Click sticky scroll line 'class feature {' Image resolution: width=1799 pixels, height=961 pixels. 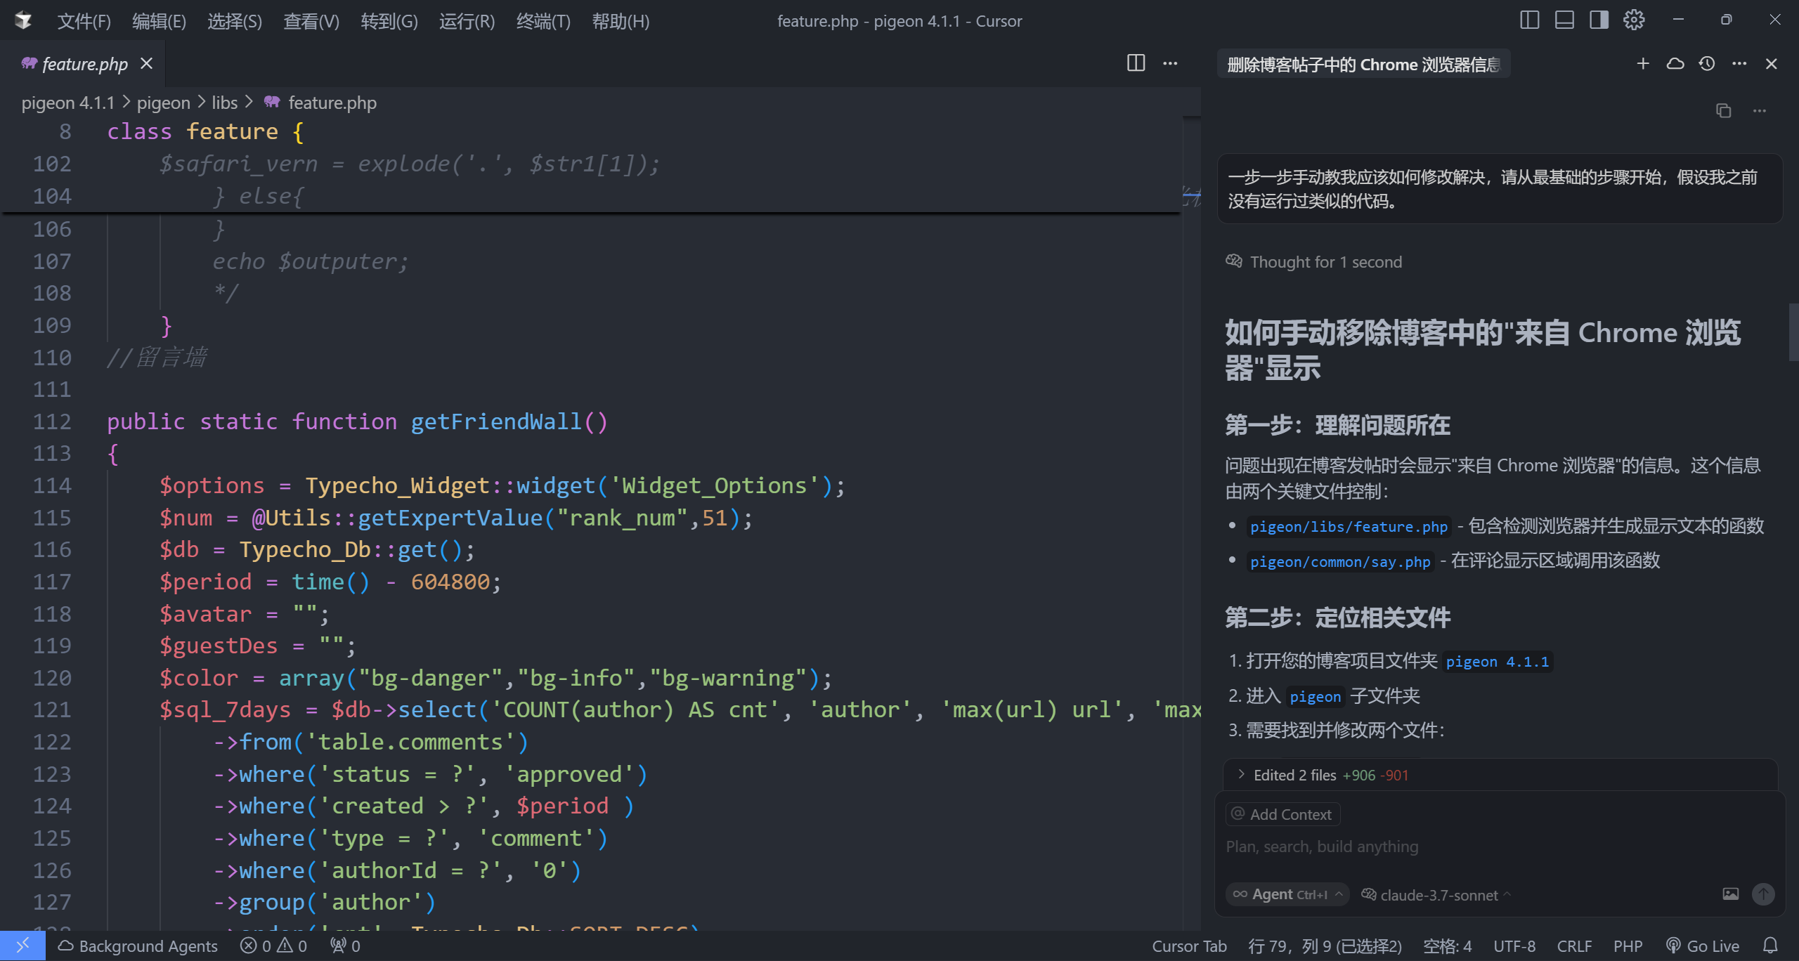pos(205,131)
